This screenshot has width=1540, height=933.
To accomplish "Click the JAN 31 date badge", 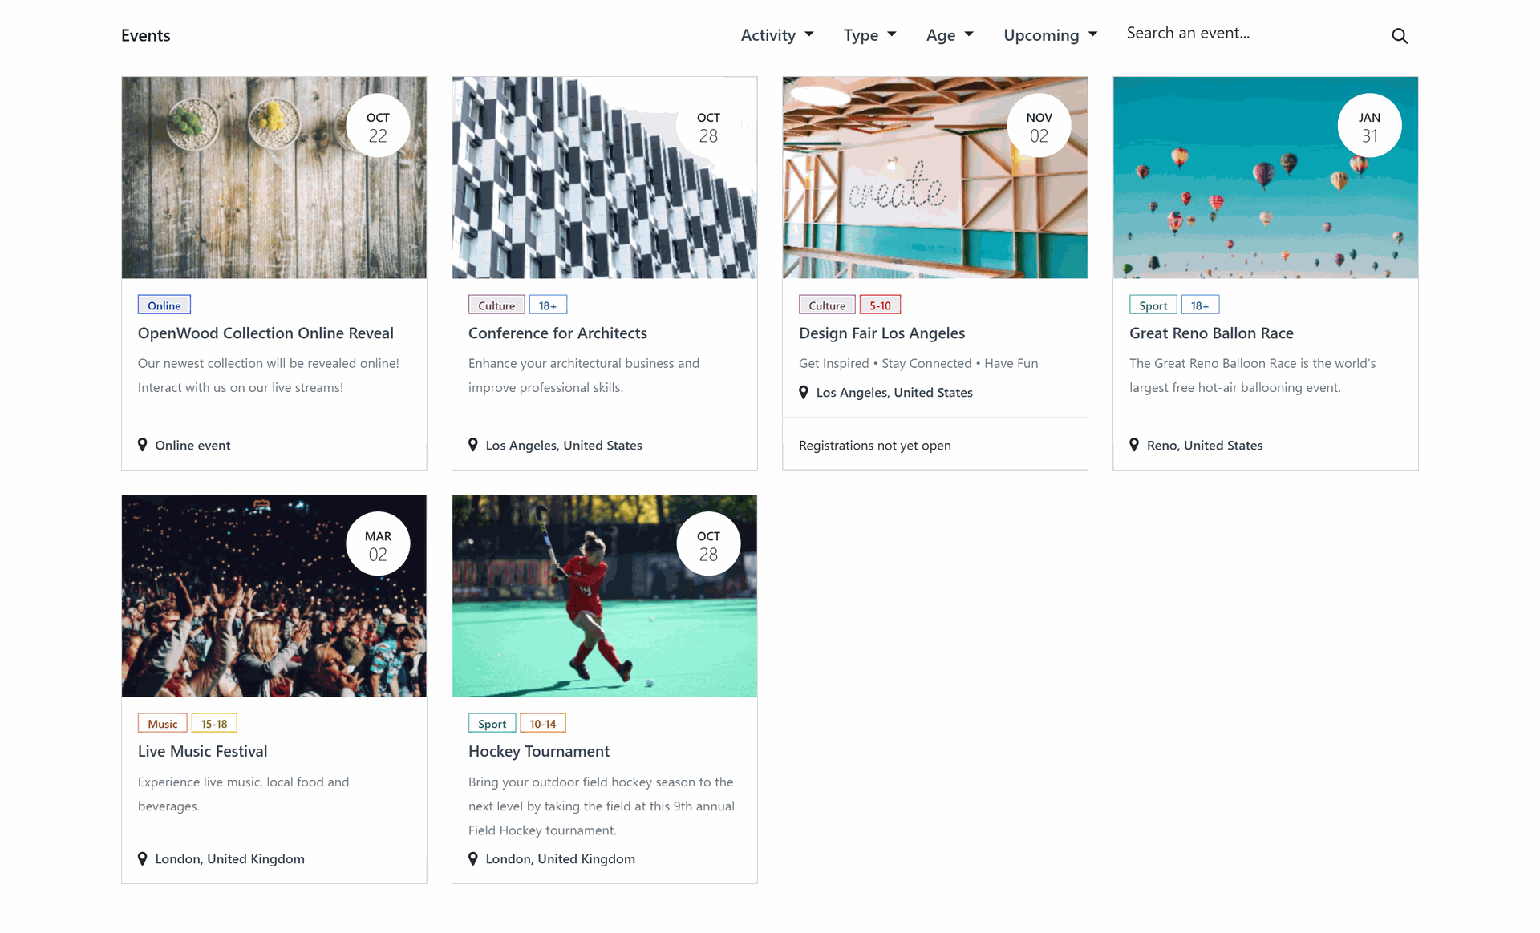I will (1369, 126).
